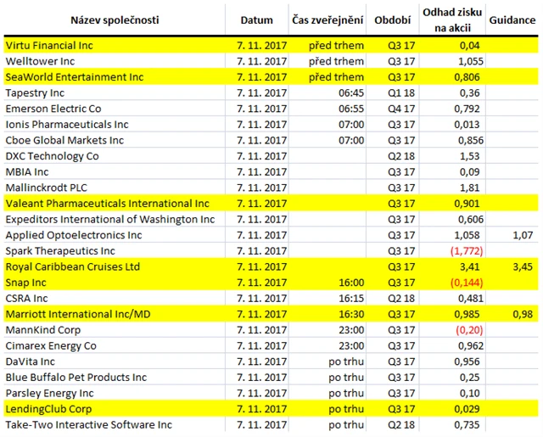
Task: Click 'po trhu' in the LendingClub row
Action: (346, 409)
